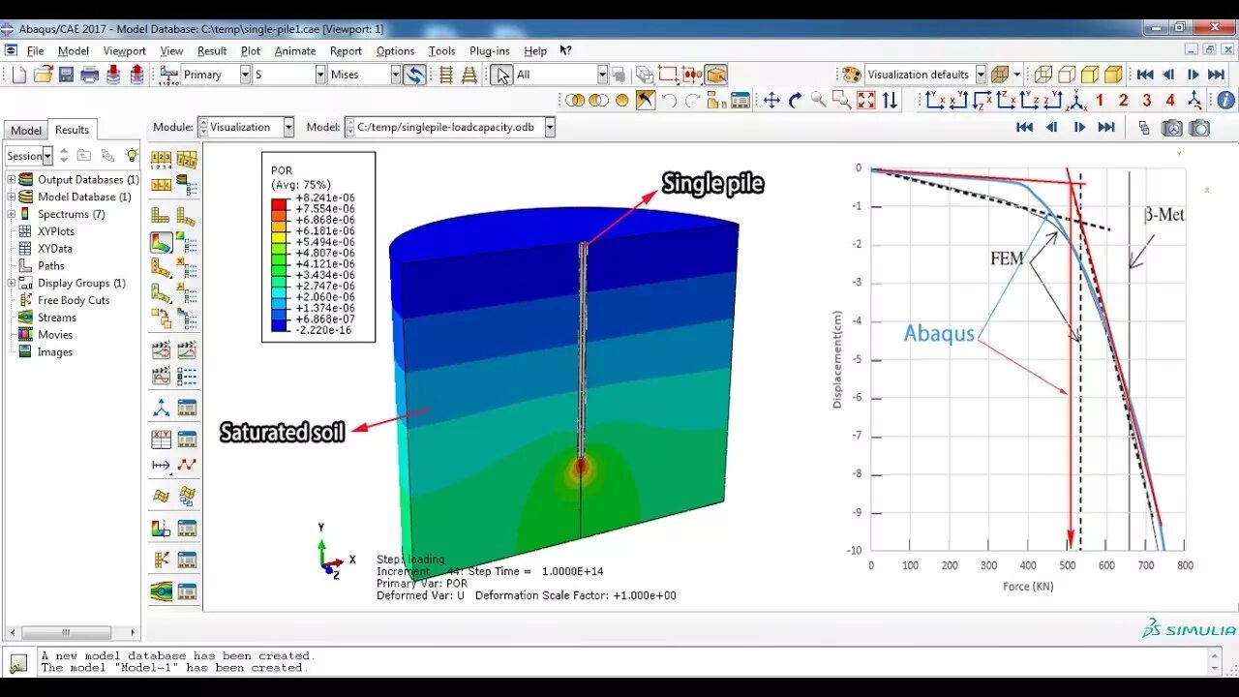Click the Auto-Fit view icon
1239x697 pixels.
865,100
